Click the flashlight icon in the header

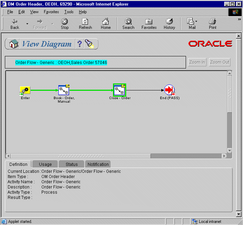coord(89,44)
